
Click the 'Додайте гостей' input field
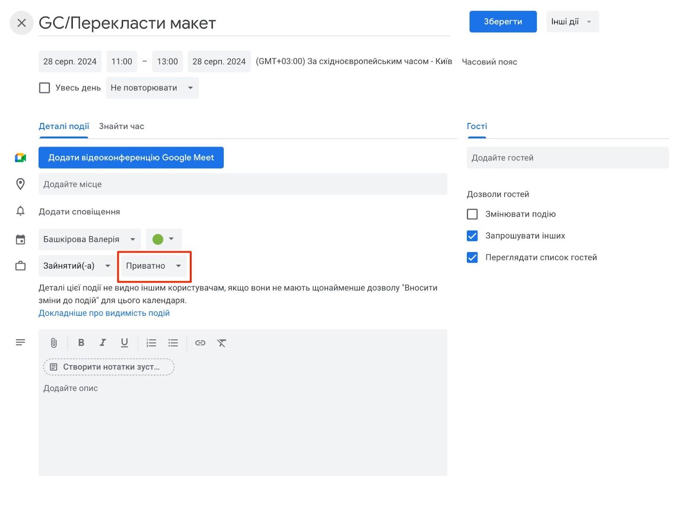pyautogui.click(x=567, y=158)
